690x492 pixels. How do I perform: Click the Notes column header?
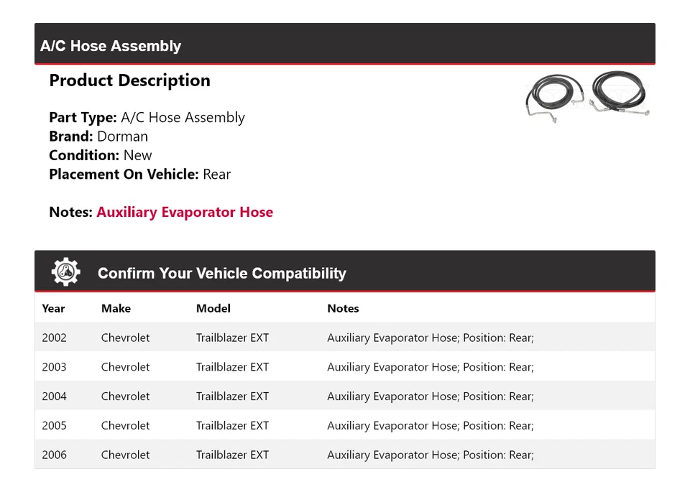pyautogui.click(x=343, y=308)
